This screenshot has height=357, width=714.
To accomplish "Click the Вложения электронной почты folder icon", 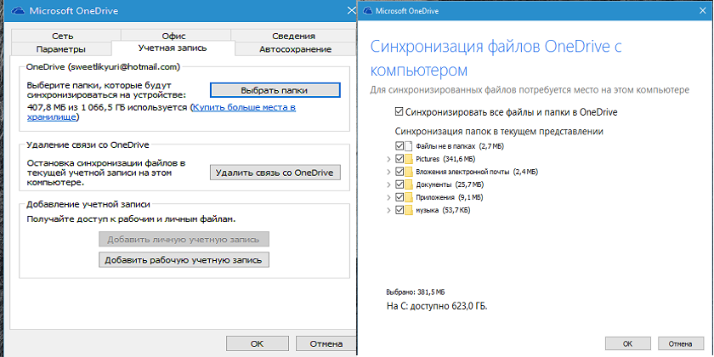I will click(x=409, y=172).
